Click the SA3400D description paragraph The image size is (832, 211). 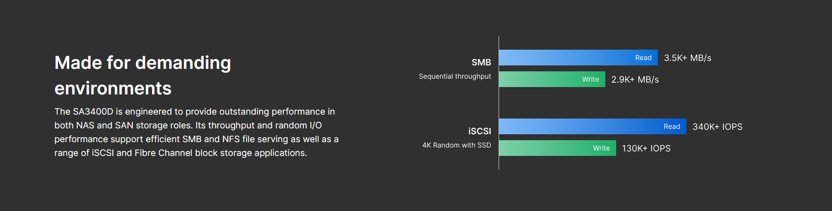pyautogui.click(x=197, y=132)
